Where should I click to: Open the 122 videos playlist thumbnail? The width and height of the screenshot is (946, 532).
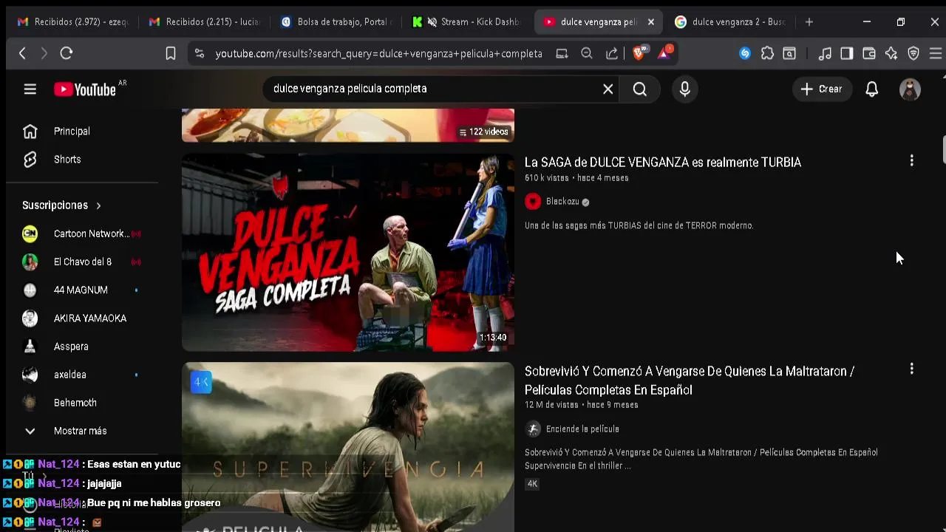348,125
